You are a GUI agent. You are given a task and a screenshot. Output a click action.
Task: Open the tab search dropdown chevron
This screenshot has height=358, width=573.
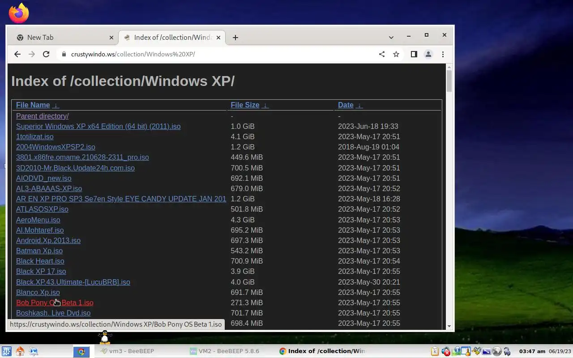pyautogui.click(x=391, y=38)
